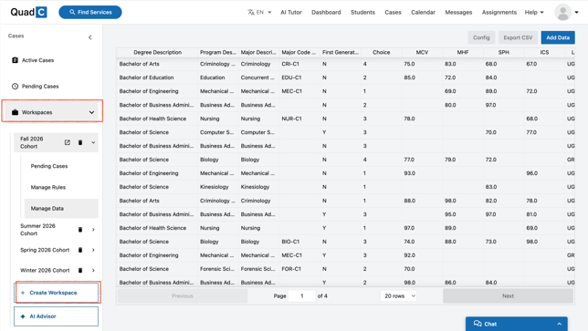Open the 20 rows page size dropdown
This screenshot has height=331, width=588.
pyautogui.click(x=399, y=295)
